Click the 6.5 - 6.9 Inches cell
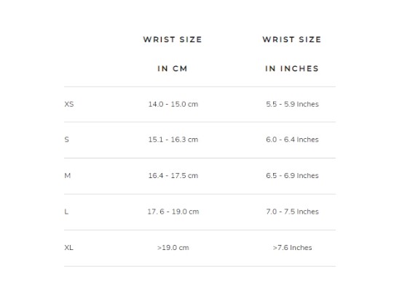 [x=292, y=176]
